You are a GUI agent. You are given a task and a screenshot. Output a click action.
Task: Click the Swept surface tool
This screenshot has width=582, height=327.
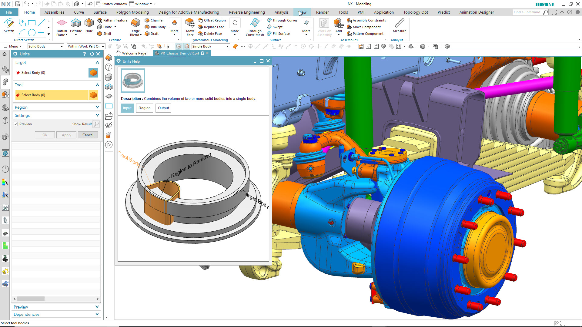[277, 27]
